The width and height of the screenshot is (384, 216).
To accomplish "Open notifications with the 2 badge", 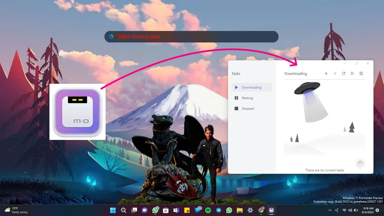I will coord(377,210).
